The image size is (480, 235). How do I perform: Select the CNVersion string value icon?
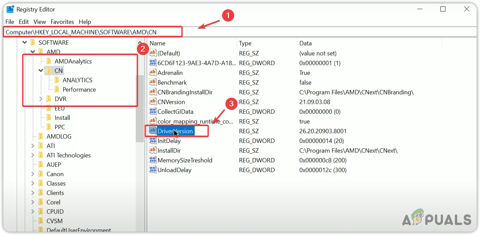point(153,102)
